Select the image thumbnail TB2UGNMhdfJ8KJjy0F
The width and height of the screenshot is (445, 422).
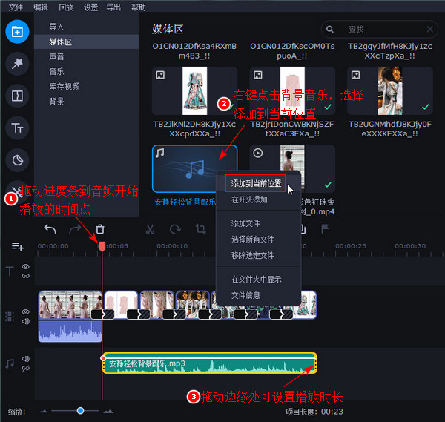pyautogui.click(x=389, y=90)
